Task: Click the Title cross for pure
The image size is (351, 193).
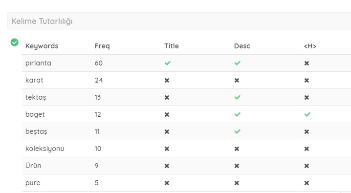Action: tap(167, 183)
